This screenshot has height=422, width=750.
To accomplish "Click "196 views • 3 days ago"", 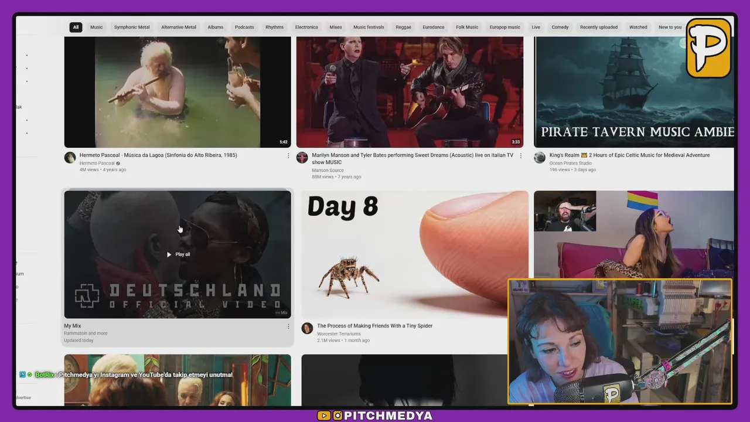I will [x=572, y=170].
